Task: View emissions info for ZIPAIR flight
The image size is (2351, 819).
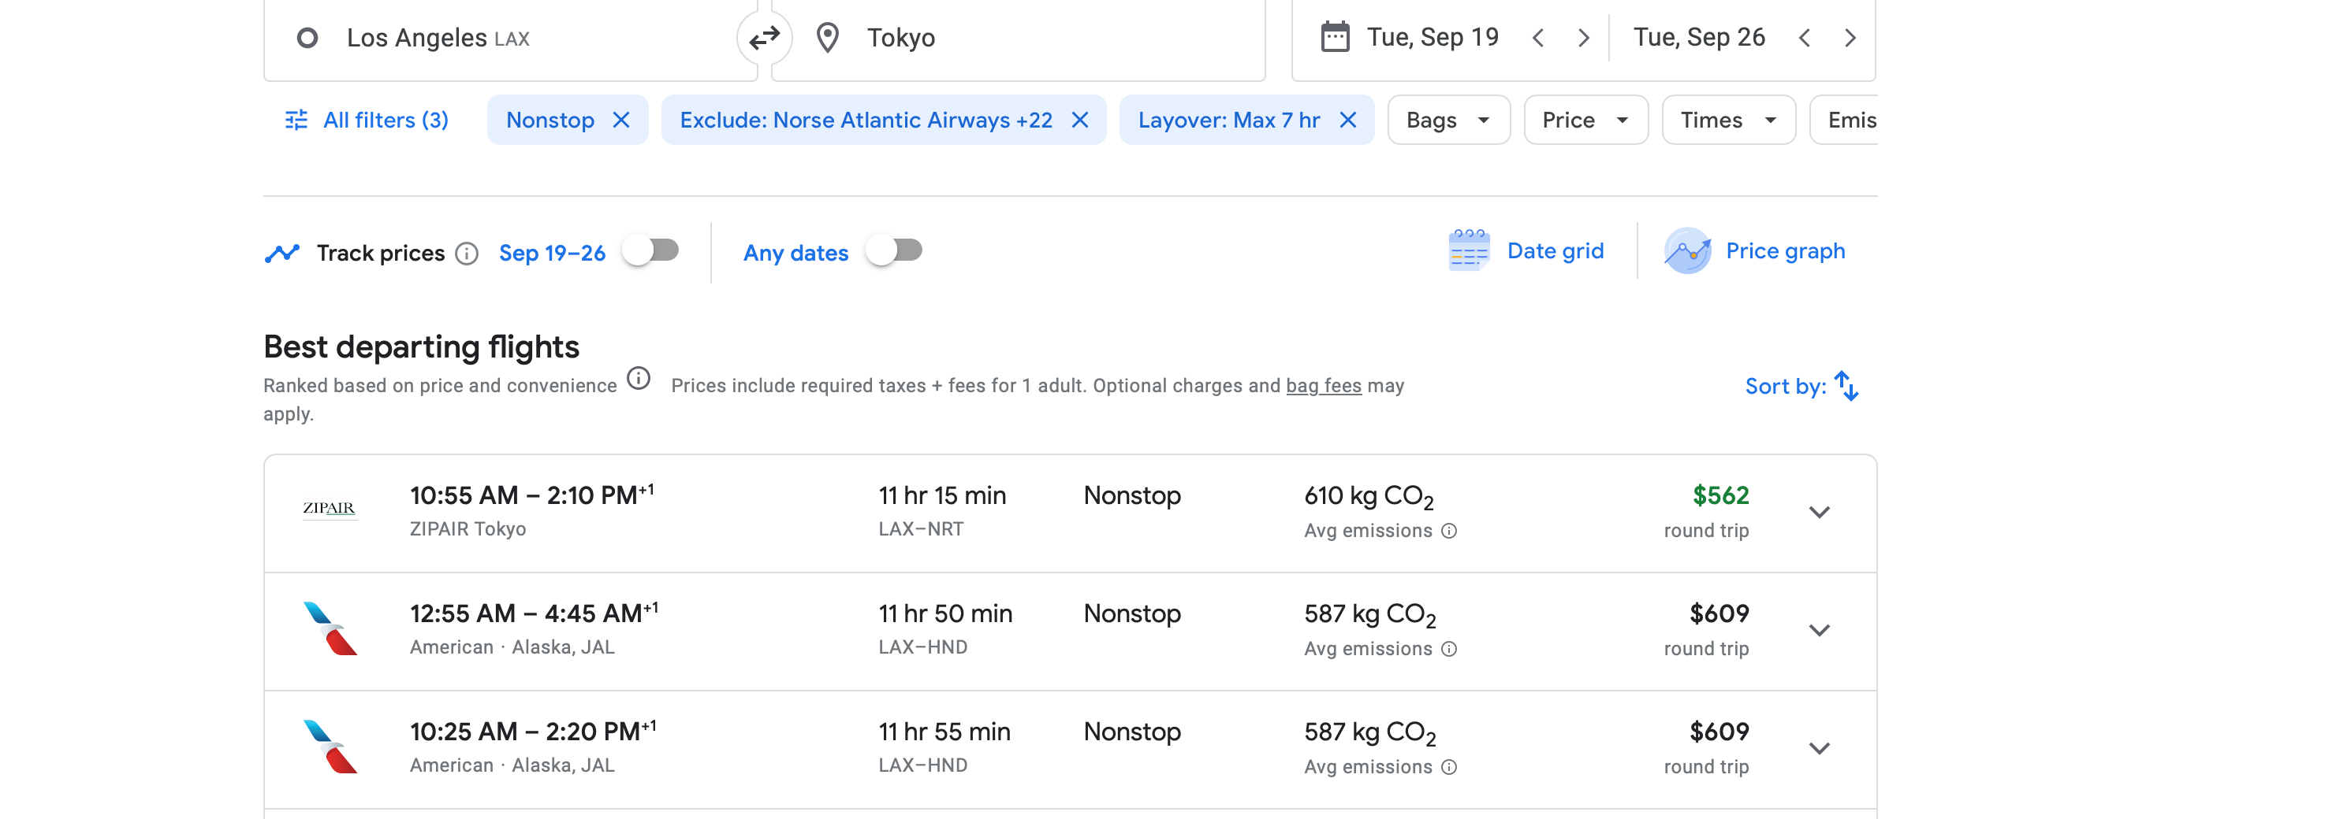Action: (1449, 531)
